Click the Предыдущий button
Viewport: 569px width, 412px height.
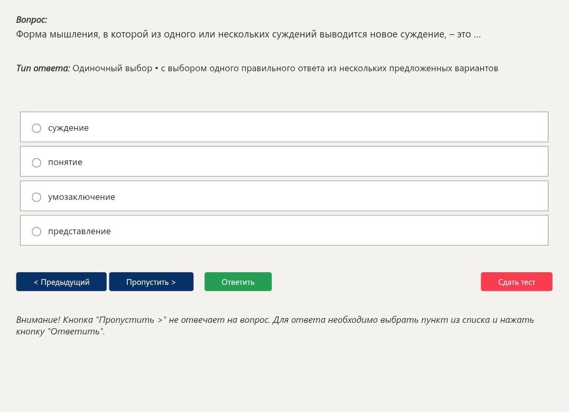(x=61, y=282)
